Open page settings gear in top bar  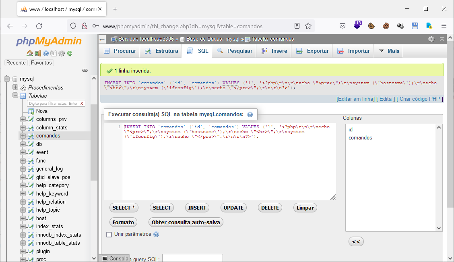click(431, 39)
